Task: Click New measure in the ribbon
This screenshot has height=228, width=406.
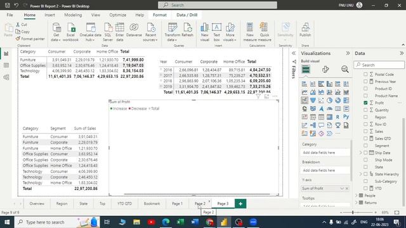Action: (x=250, y=32)
